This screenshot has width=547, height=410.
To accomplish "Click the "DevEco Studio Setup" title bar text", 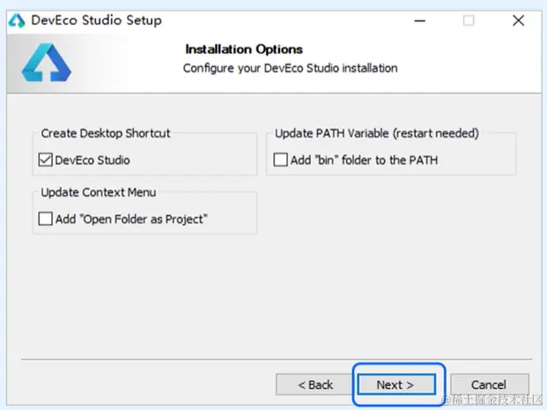I will [x=96, y=20].
